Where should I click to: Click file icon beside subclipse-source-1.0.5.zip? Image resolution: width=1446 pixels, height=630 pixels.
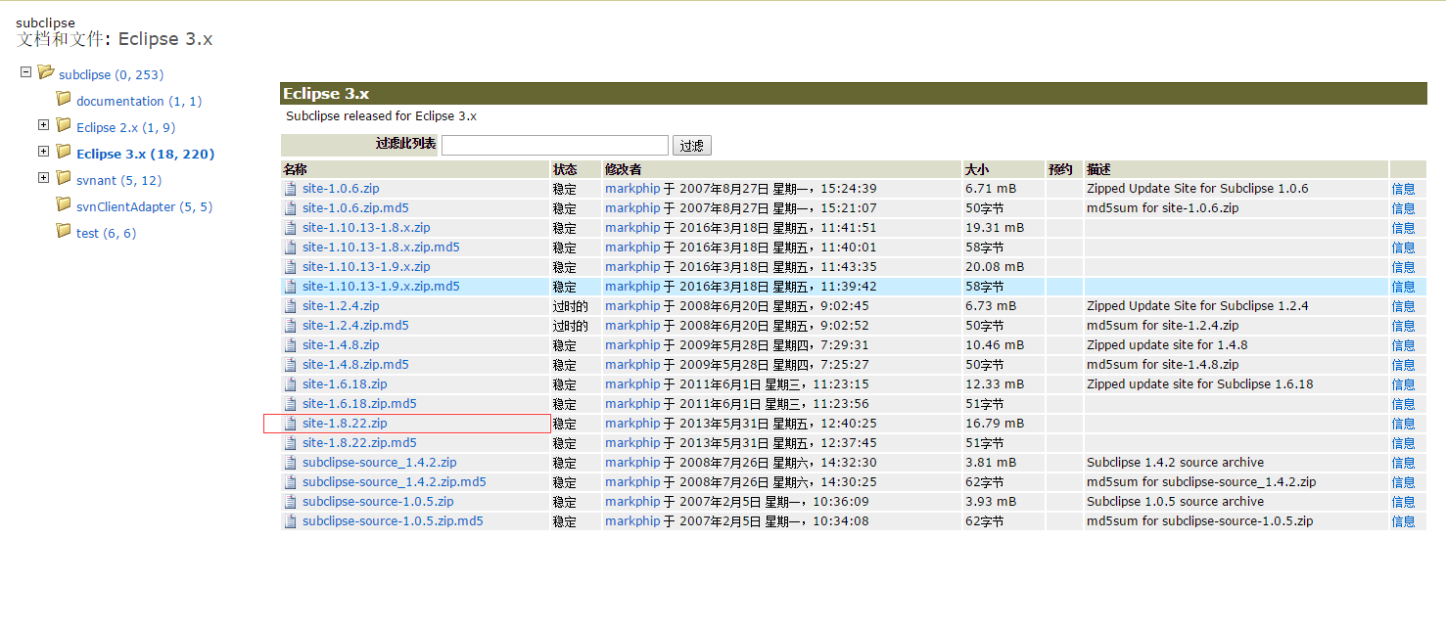pos(290,502)
